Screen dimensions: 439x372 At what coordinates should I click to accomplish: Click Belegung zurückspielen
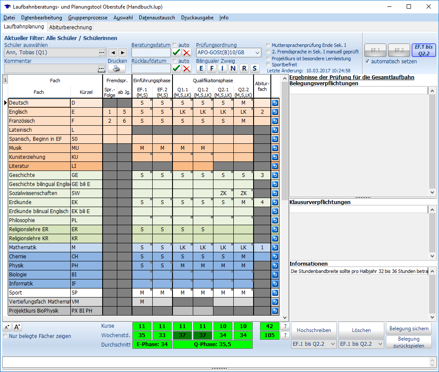point(409,342)
